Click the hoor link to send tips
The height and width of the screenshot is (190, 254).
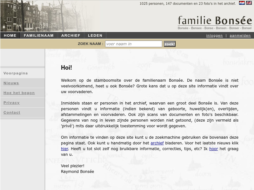pos(213,149)
